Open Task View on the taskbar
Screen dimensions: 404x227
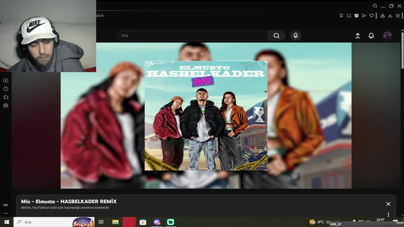click(101, 222)
